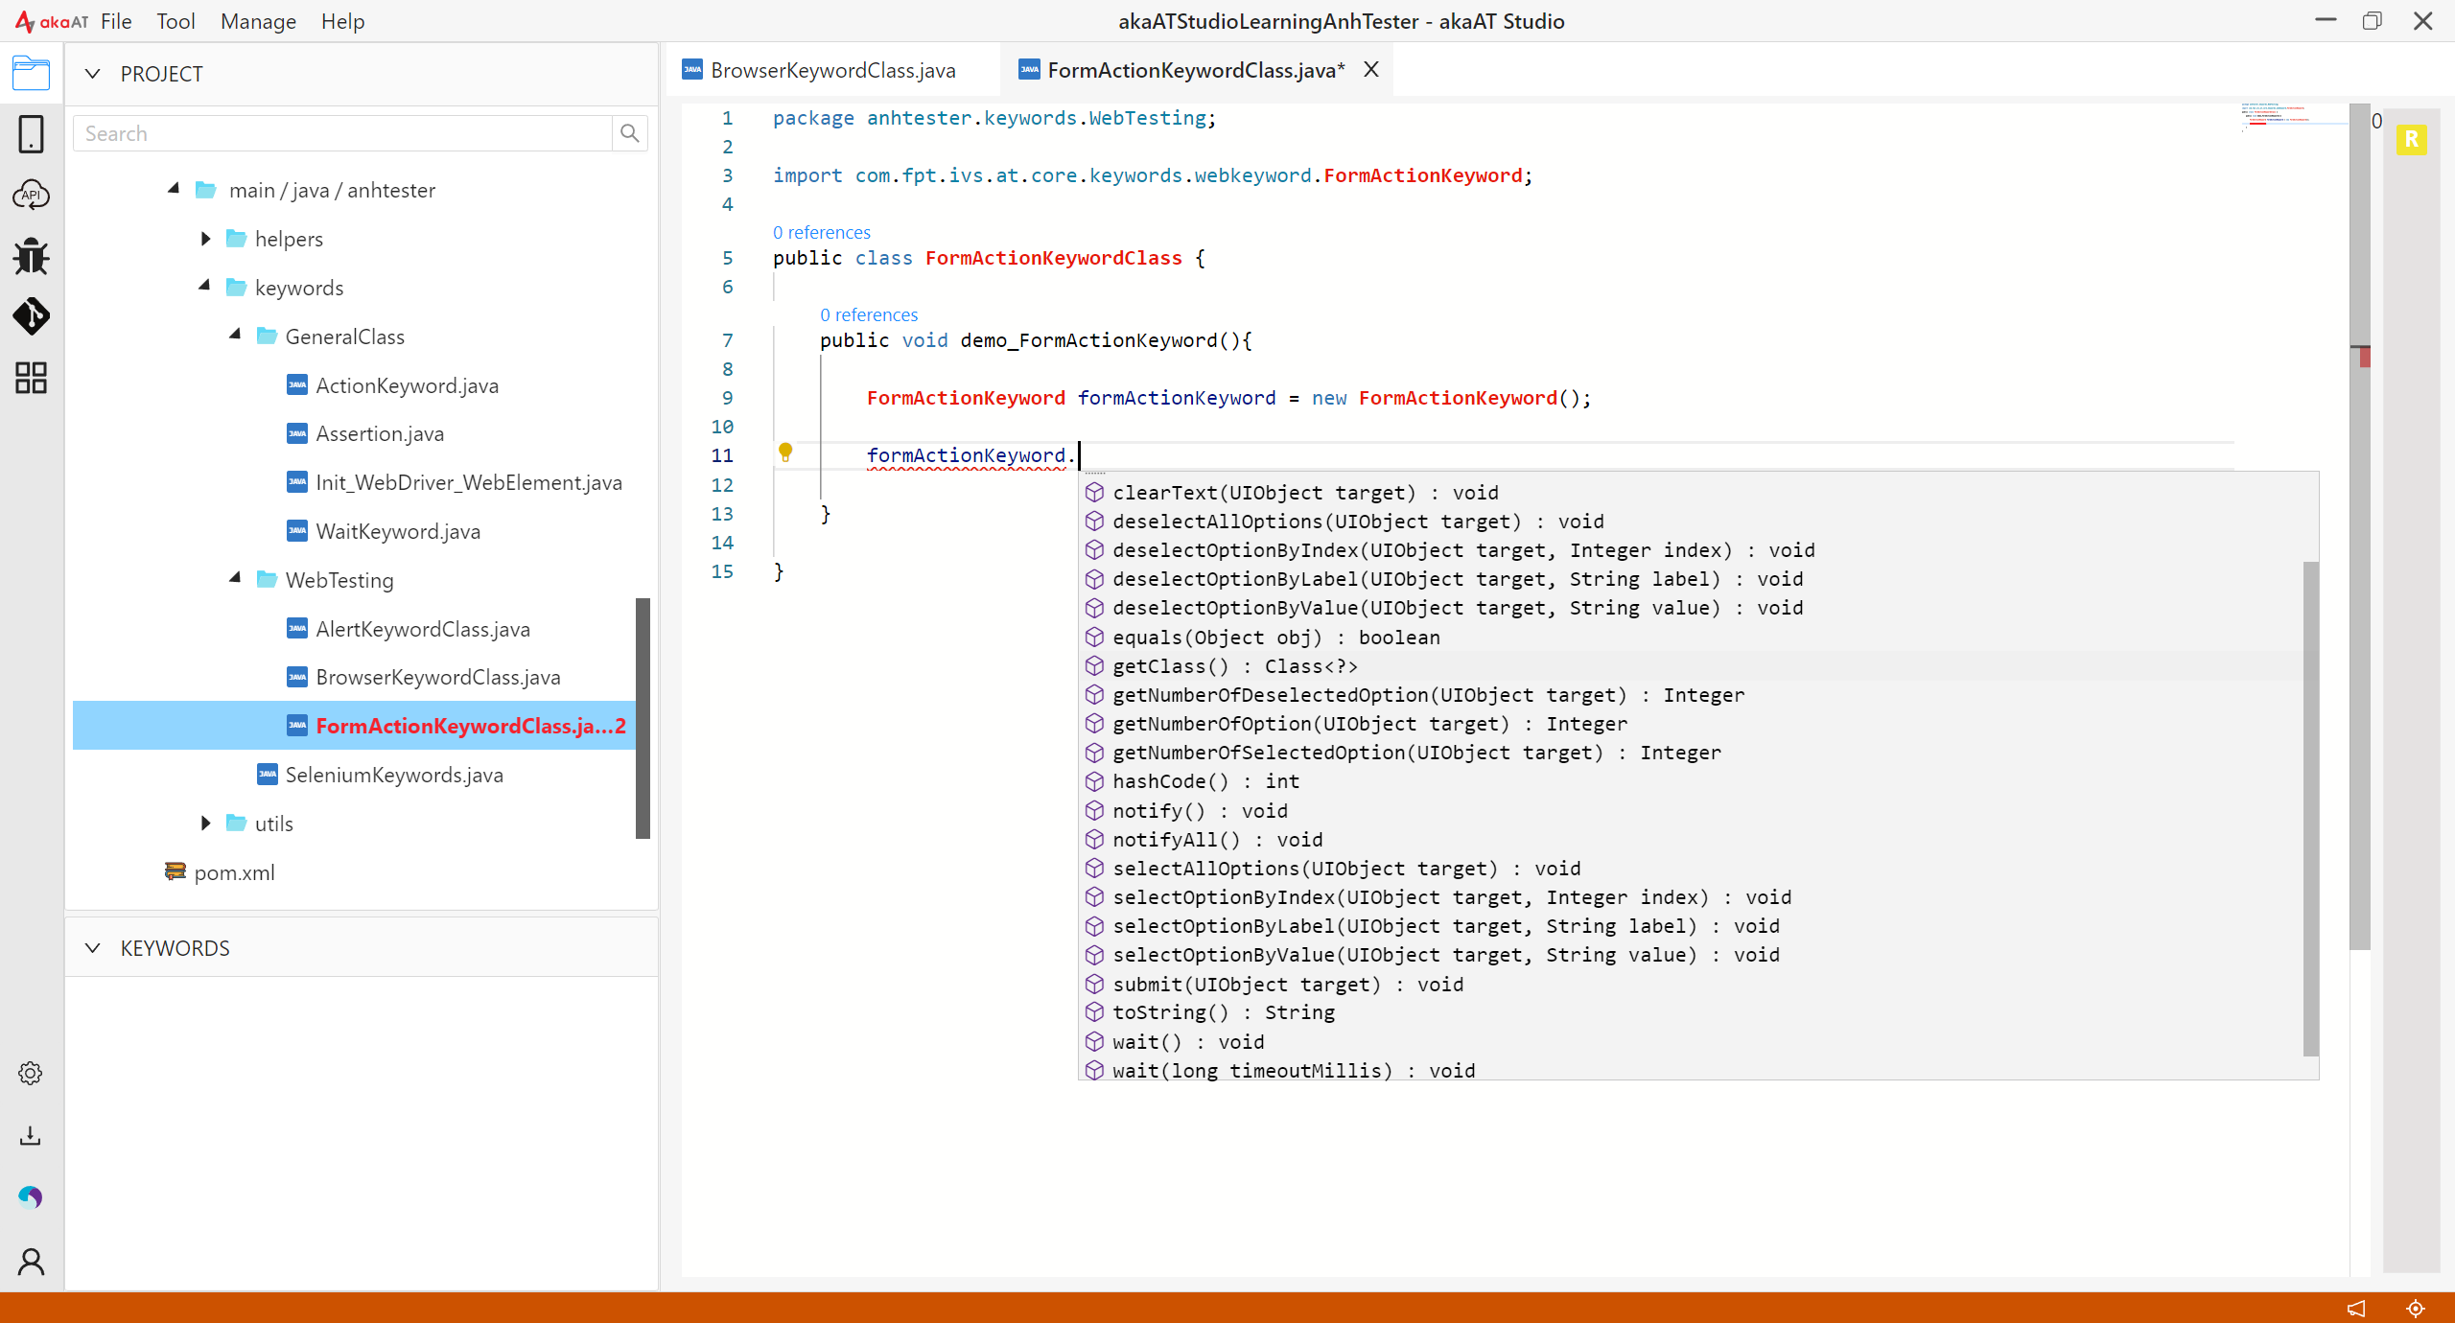Viewport: 2455px width, 1323px height.
Task: Open Assertion.java file
Action: click(x=380, y=433)
